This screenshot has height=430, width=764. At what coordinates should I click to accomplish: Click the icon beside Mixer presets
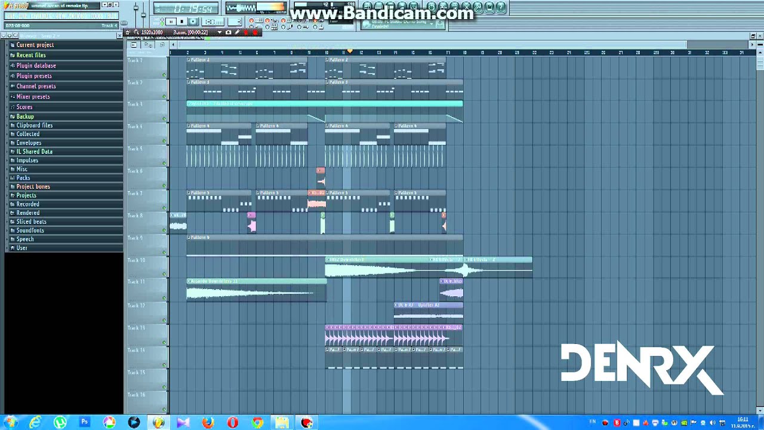click(x=12, y=97)
